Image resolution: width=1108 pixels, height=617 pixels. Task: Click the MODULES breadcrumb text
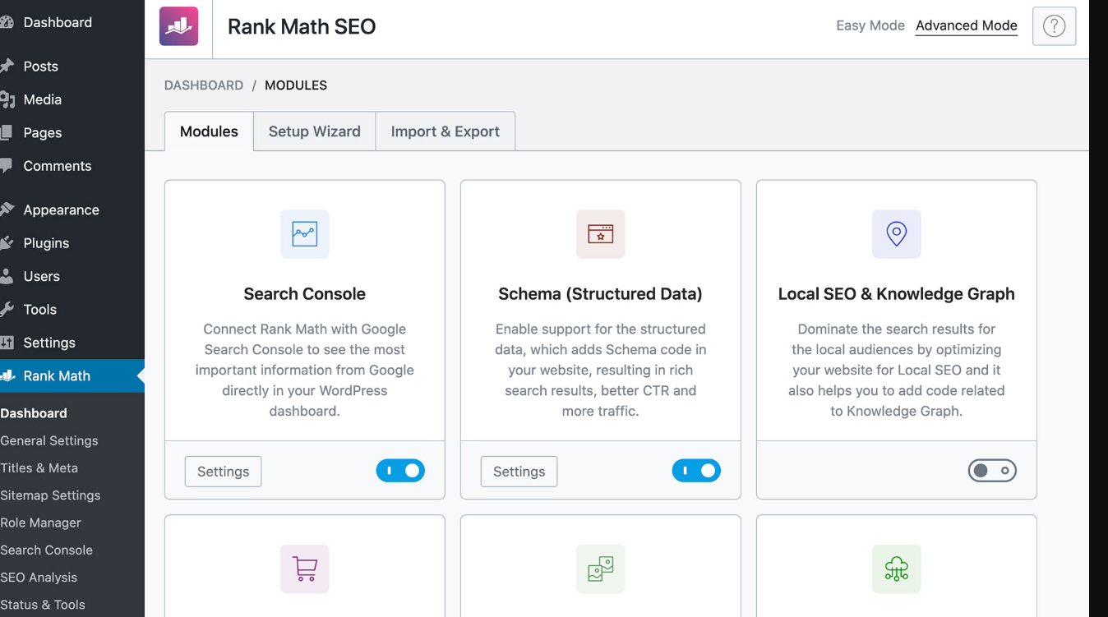point(296,85)
